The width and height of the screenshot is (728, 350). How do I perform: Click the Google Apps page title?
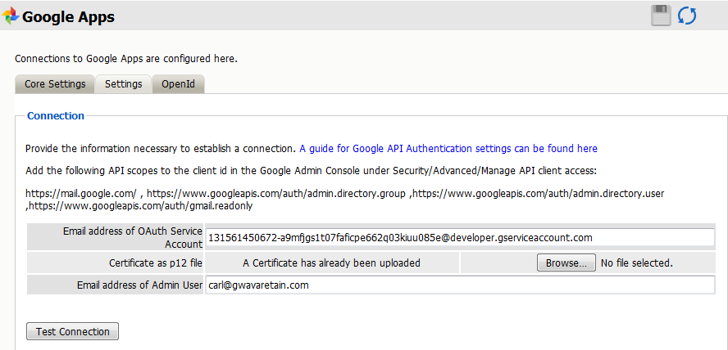tap(68, 16)
